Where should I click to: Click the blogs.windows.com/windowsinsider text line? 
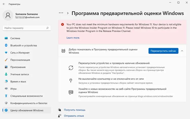[126, 96]
